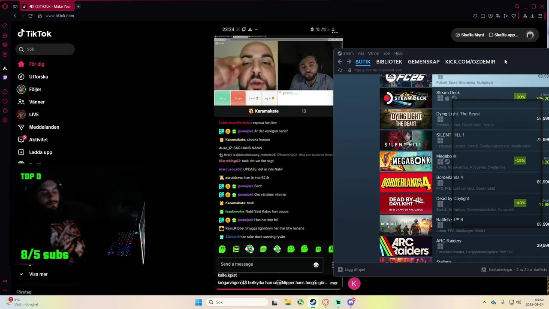The height and width of the screenshot is (309, 549).
Task: Show hidden system tray icons chevron
Action: (484, 302)
